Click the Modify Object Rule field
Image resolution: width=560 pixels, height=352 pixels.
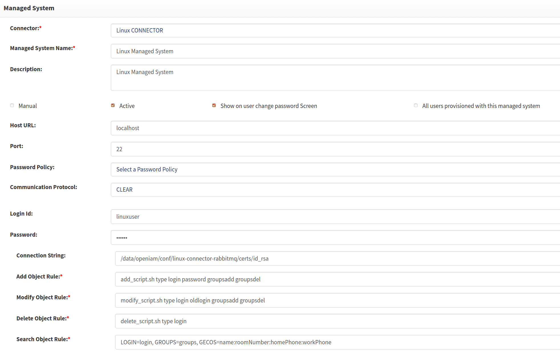337,300
